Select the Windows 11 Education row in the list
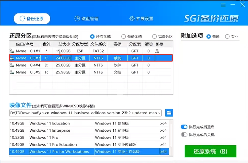248x163 pixels. point(77,123)
